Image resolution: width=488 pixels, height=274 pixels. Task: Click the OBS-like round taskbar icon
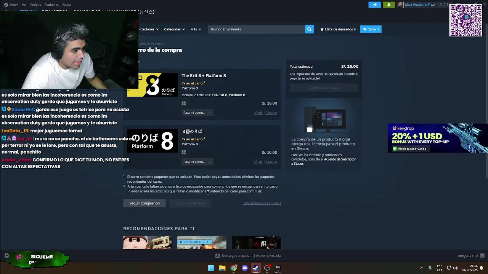point(267,268)
